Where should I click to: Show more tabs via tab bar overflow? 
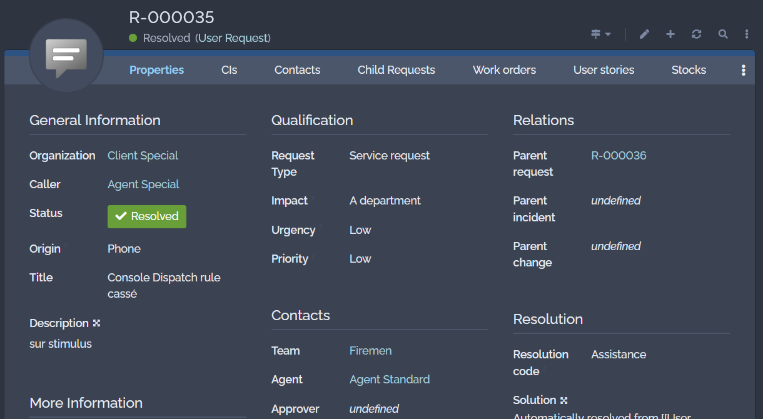click(x=743, y=70)
